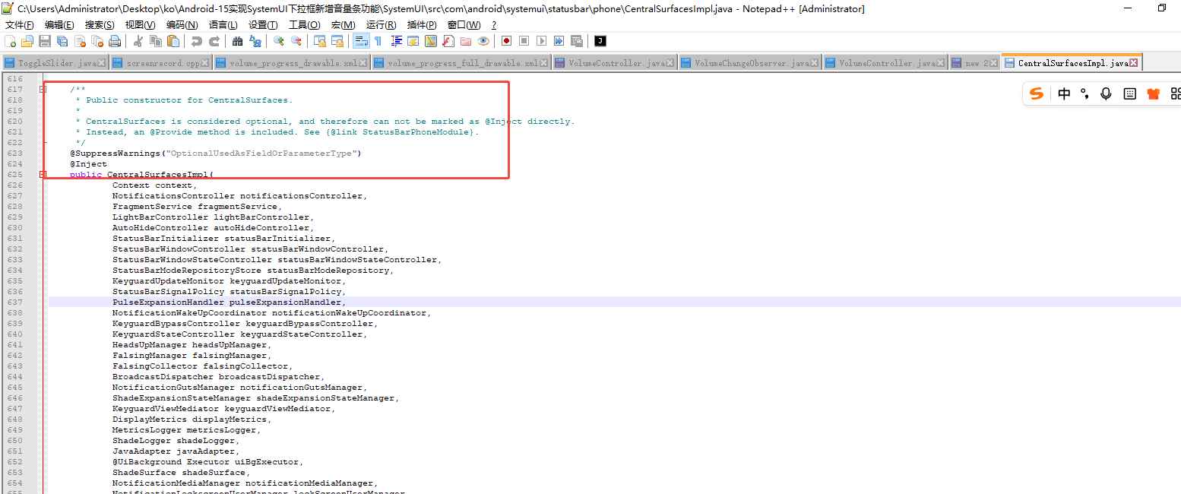Play back the recorded macro

pyautogui.click(x=542, y=41)
